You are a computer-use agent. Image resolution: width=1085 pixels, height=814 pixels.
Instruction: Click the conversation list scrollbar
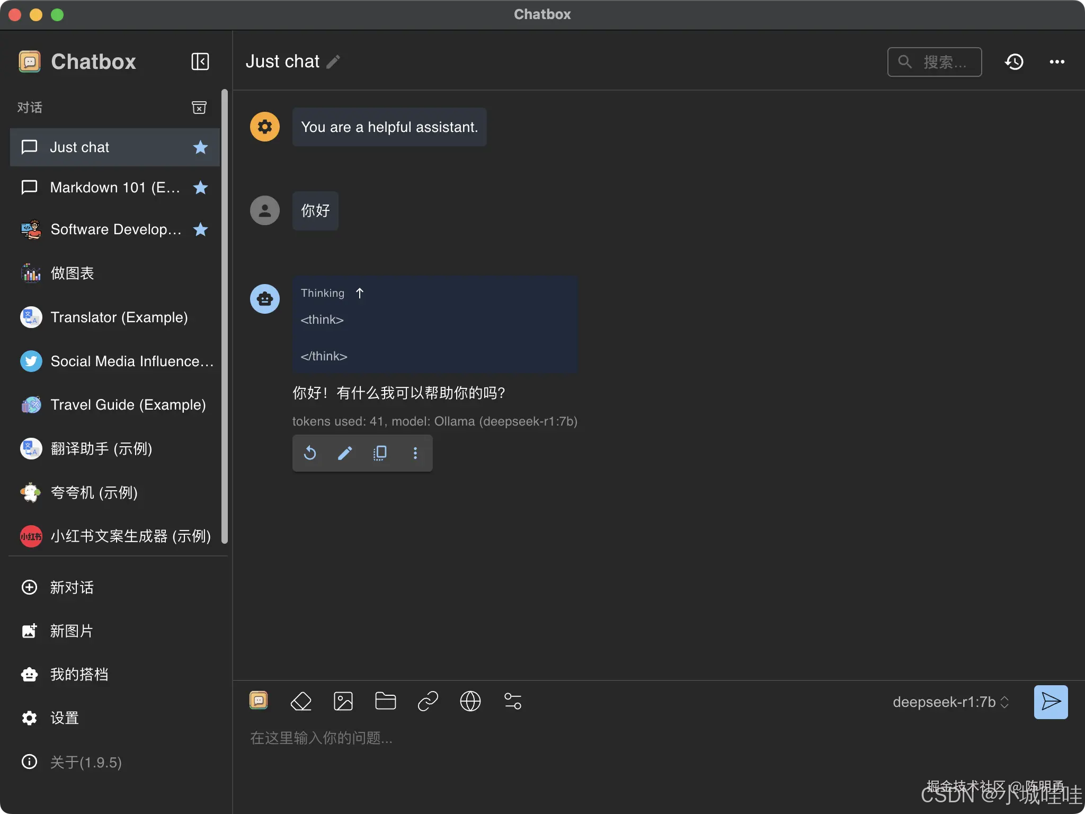[x=225, y=318]
